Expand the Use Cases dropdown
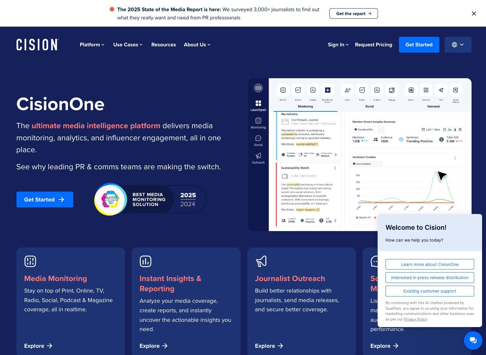 (x=128, y=45)
